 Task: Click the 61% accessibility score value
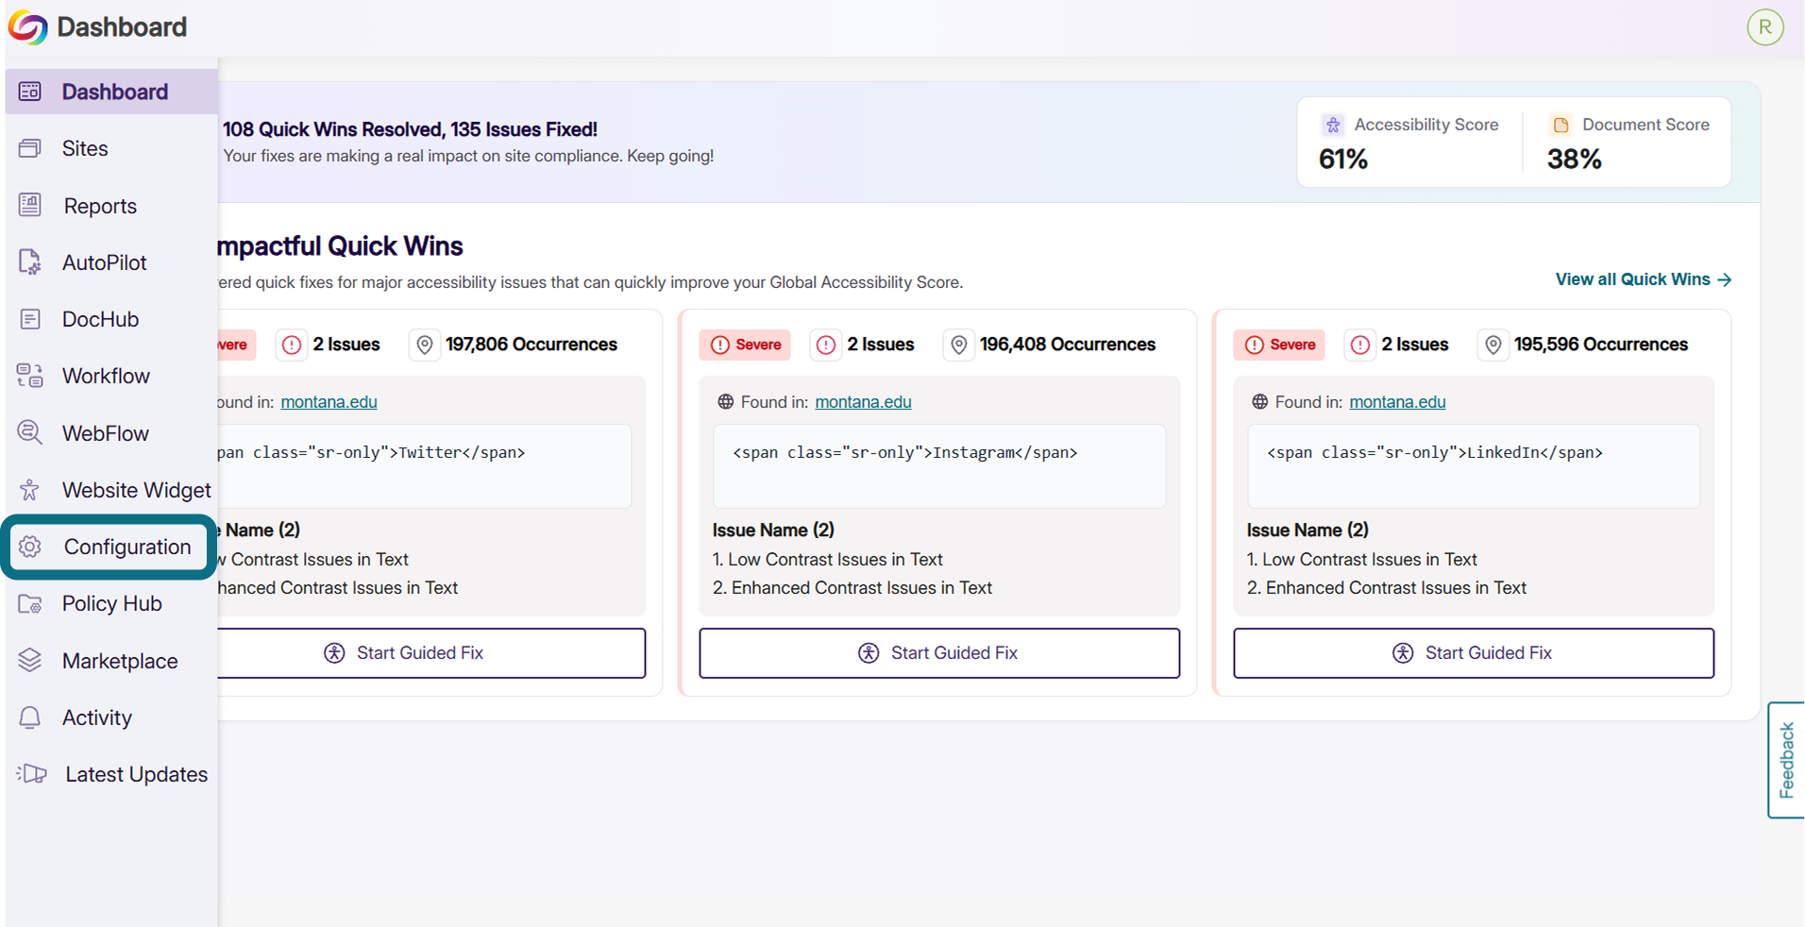click(1343, 160)
